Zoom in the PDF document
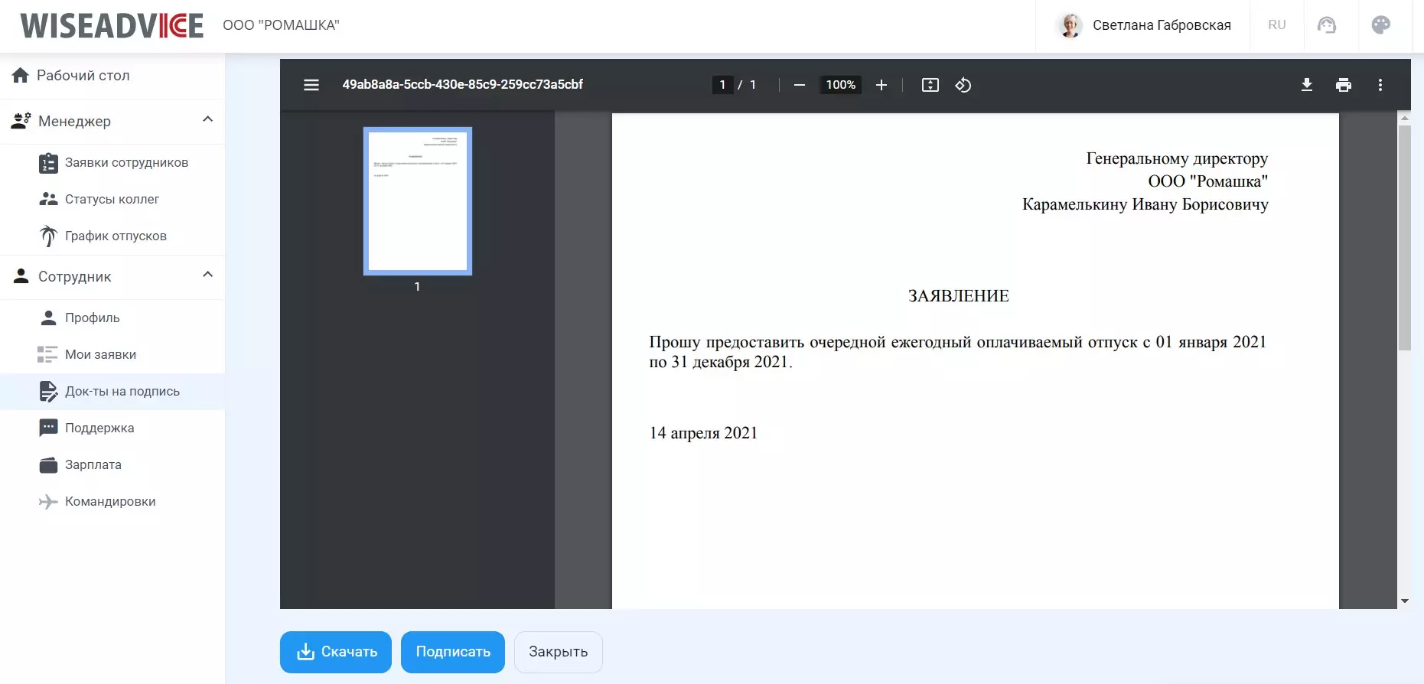Screen dimensions: 1424x684 (881, 85)
